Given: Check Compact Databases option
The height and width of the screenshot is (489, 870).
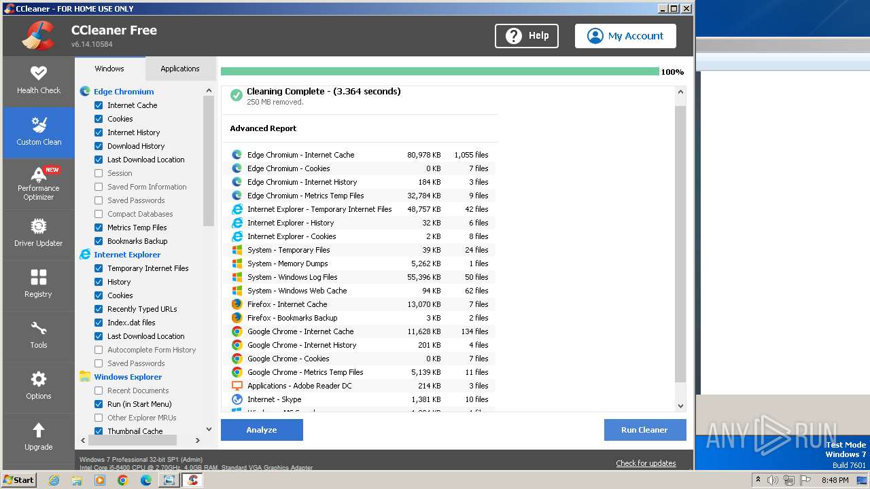Looking at the screenshot, I should tap(99, 214).
